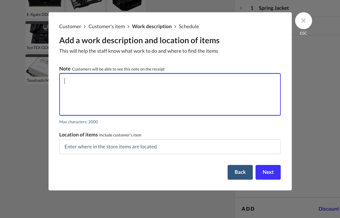340x218 pixels.
Task: Focus the Location of items field
Action: (x=170, y=147)
